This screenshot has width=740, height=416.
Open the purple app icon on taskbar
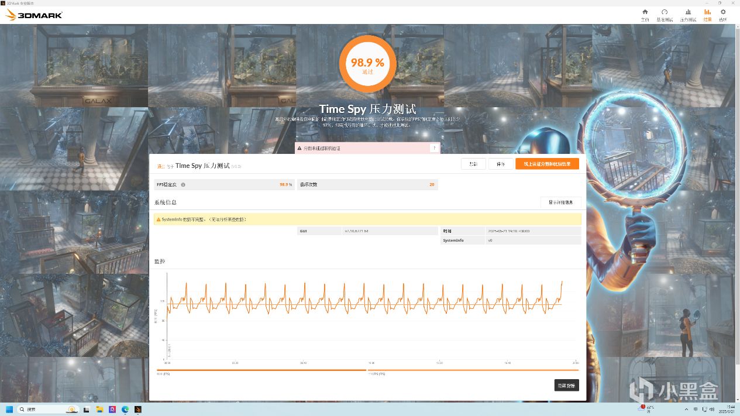coord(112,409)
